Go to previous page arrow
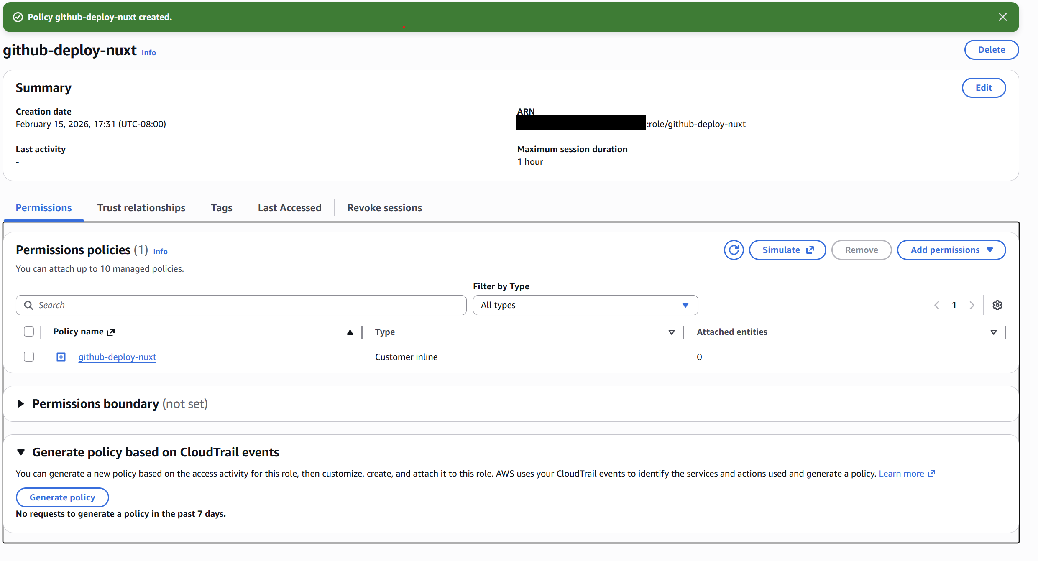This screenshot has width=1038, height=561. click(937, 305)
